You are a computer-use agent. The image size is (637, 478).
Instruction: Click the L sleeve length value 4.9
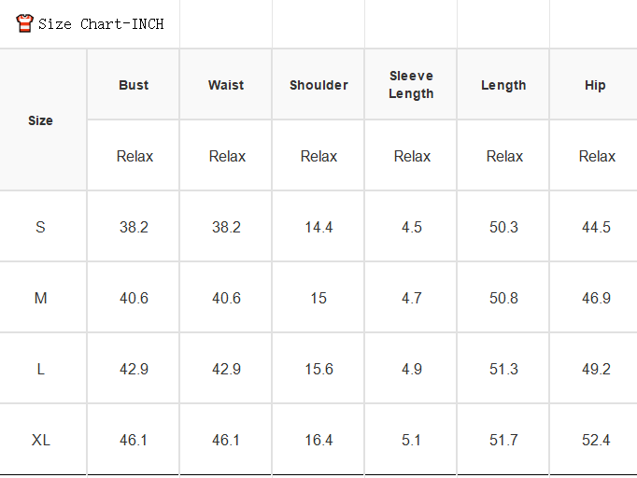(x=412, y=369)
